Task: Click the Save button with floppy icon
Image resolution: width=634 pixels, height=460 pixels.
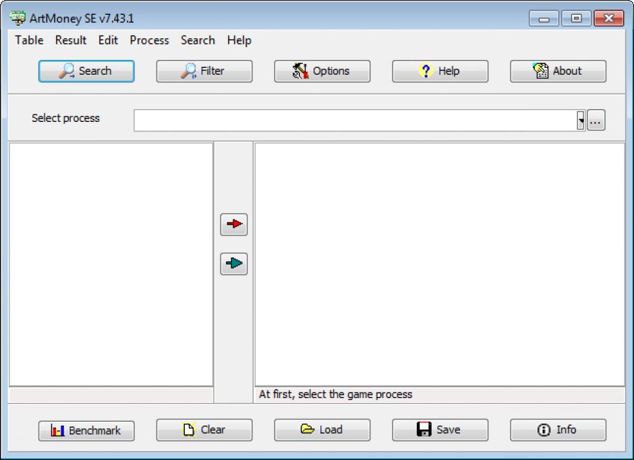Action: point(440,430)
